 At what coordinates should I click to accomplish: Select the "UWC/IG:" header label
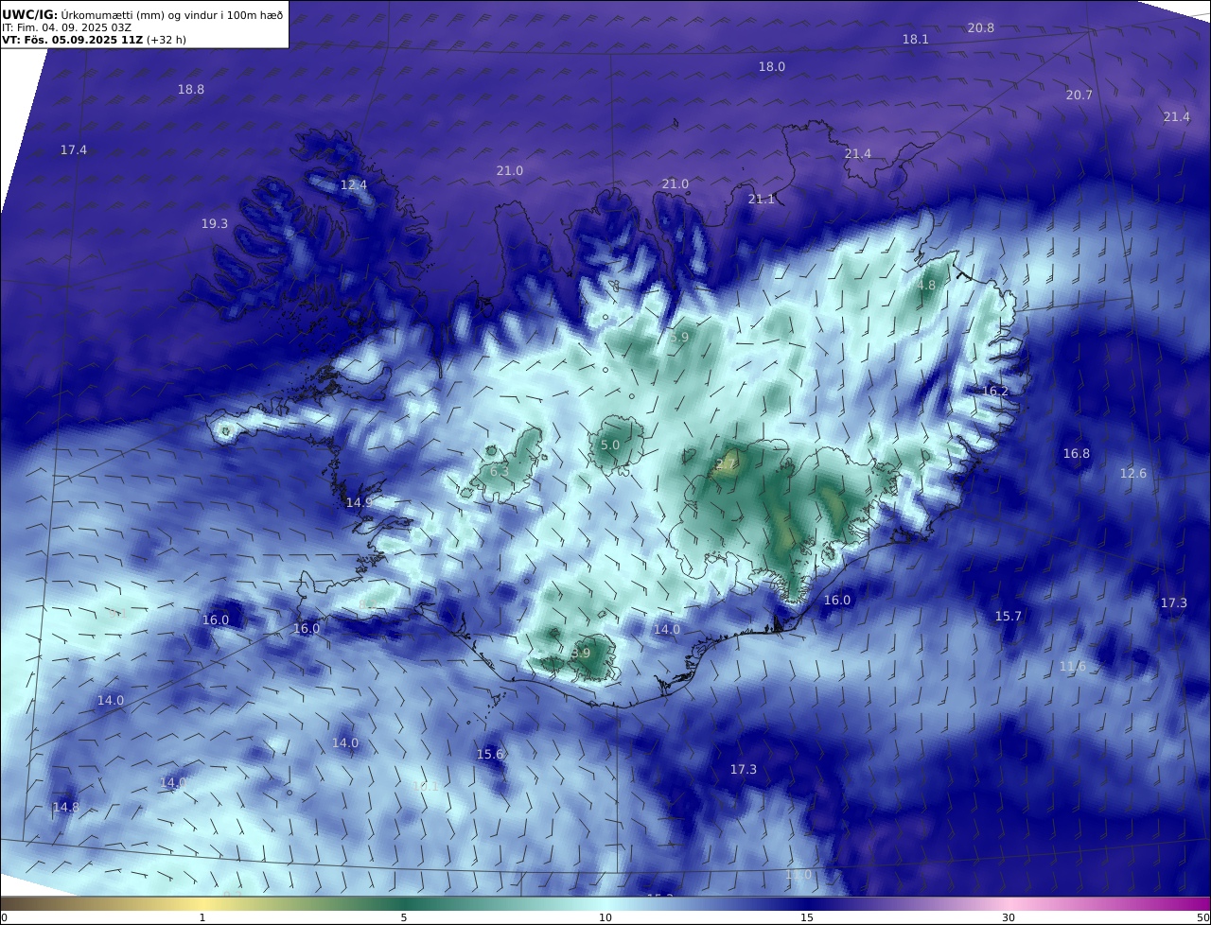30,15
